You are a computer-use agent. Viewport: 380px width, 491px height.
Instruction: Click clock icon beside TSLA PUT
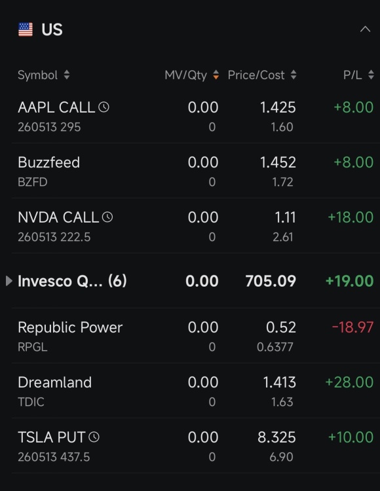94,437
